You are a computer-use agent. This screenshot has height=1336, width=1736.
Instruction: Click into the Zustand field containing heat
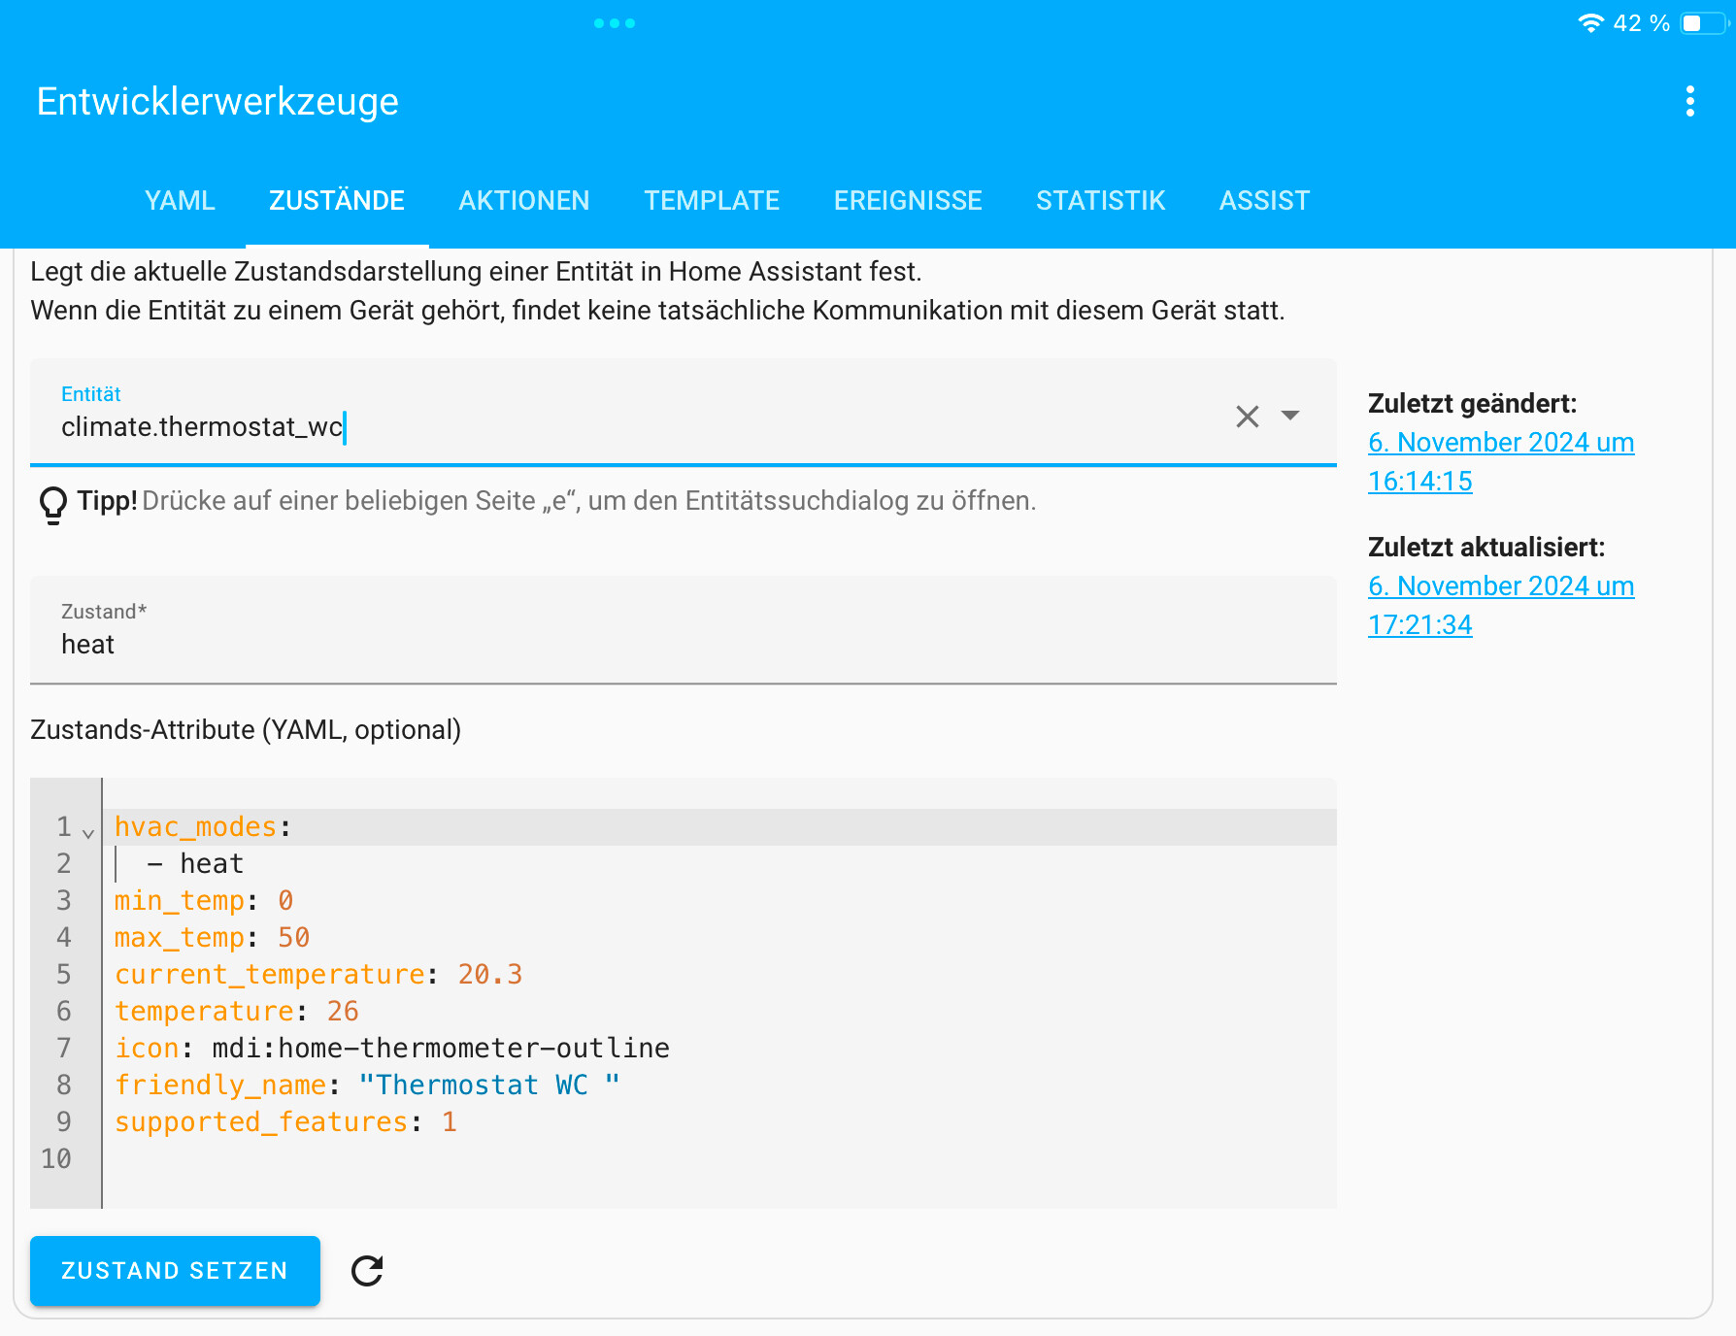click(x=680, y=644)
